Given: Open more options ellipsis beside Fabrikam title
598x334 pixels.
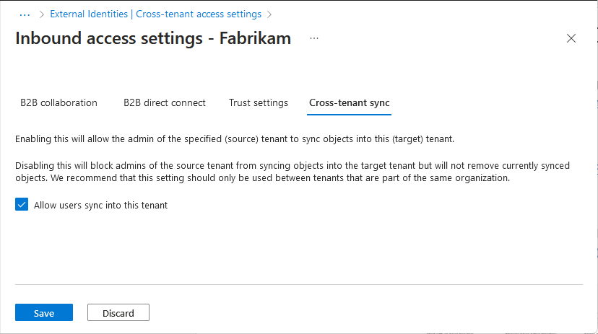Looking at the screenshot, I should (314, 38).
